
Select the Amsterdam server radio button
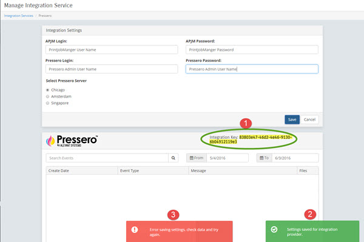[x=47, y=96]
